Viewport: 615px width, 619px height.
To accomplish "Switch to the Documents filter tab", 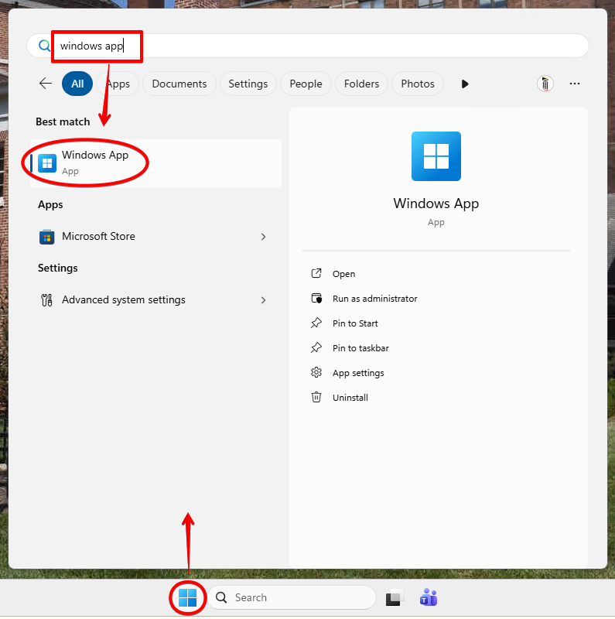I will (x=179, y=84).
